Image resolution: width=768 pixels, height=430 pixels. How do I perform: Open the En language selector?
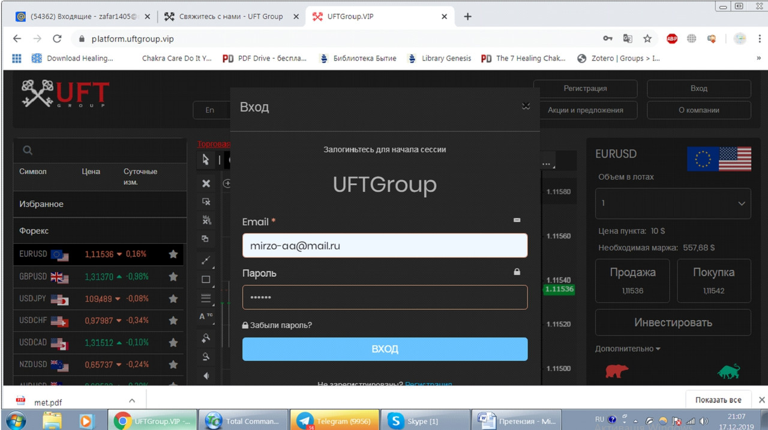coord(211,110)
